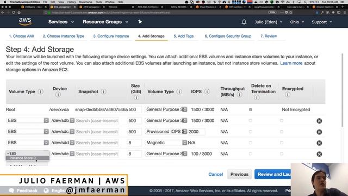This screenshot has width=348, height=196.
Task: Open the Support dropdown menu
Action: (322, 22)
